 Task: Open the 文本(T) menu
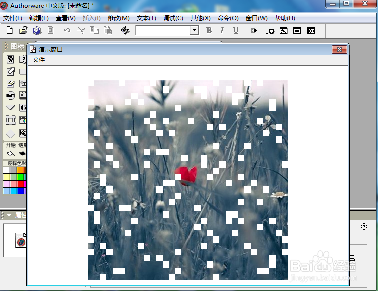(146, 18)
